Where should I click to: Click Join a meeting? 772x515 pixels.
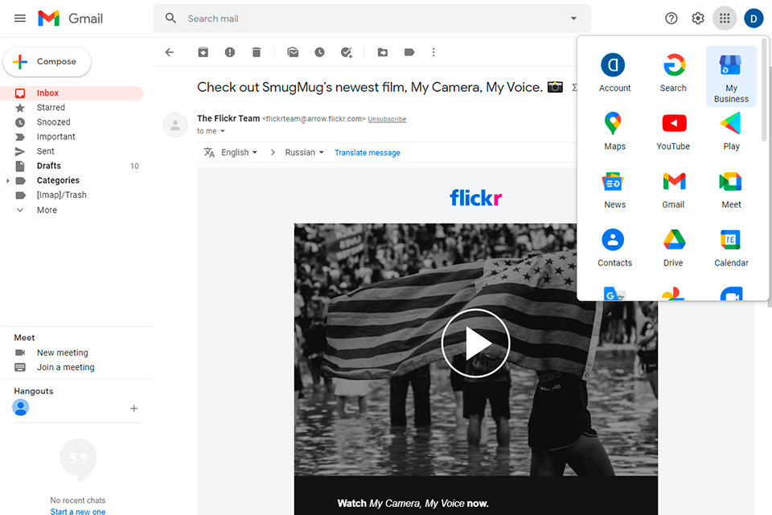[x=65, y=367]
